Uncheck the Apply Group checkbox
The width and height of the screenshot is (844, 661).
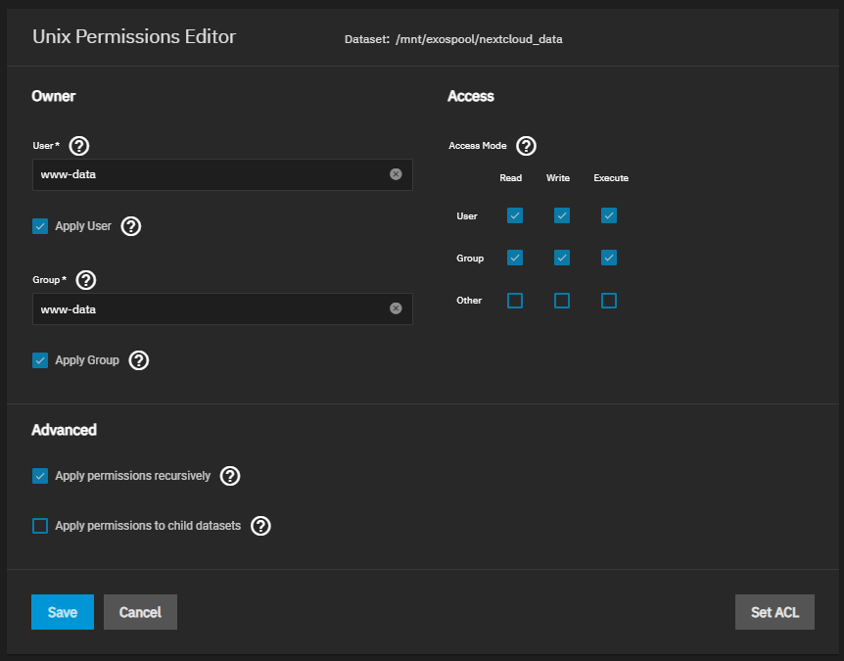tap(40, 360)
